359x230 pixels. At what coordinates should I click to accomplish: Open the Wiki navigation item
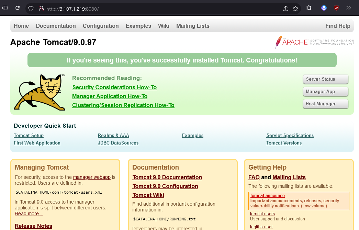pyautogui.click(x=164, y=26)
